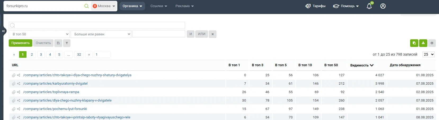This screenshot has height=120, width=439.
Task: Sort by the Видимость column header
Action: pyautogui.click(x=362, y=65)
